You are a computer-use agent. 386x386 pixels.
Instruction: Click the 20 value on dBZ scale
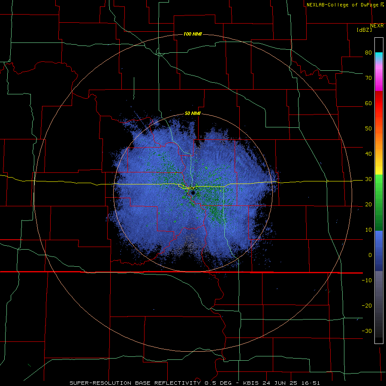point(368,205)
